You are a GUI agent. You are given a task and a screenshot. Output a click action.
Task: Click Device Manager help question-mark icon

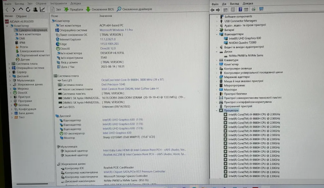tap(240, 9)
